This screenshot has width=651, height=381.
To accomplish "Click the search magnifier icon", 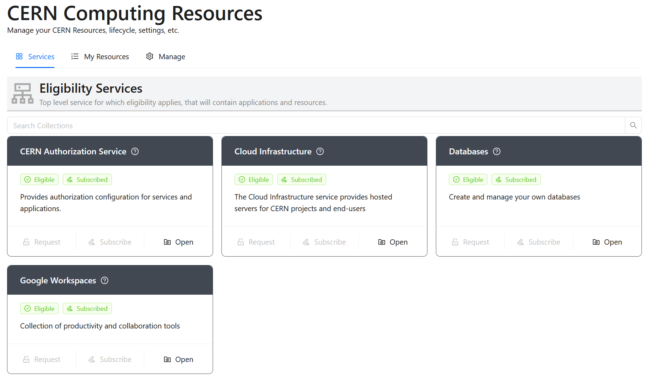I will point(633,125).
